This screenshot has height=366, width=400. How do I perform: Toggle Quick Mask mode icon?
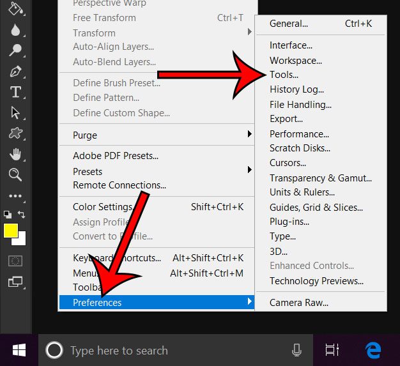tap(15, 261)
